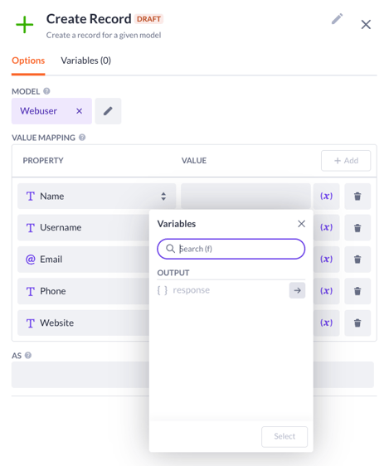
Task: Select the response output variable
Action: point(192,290)
